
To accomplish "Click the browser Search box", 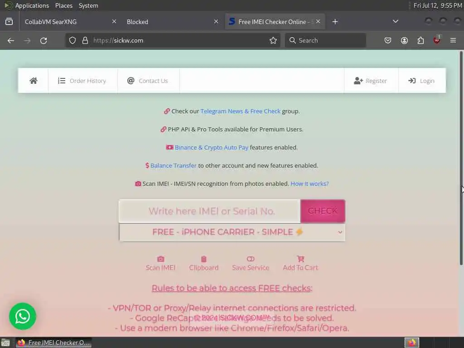I will [x=325, y=40].
